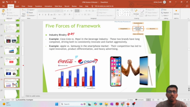Open the Section dropdown
190x107 pixels.
(x=31, y=15)
